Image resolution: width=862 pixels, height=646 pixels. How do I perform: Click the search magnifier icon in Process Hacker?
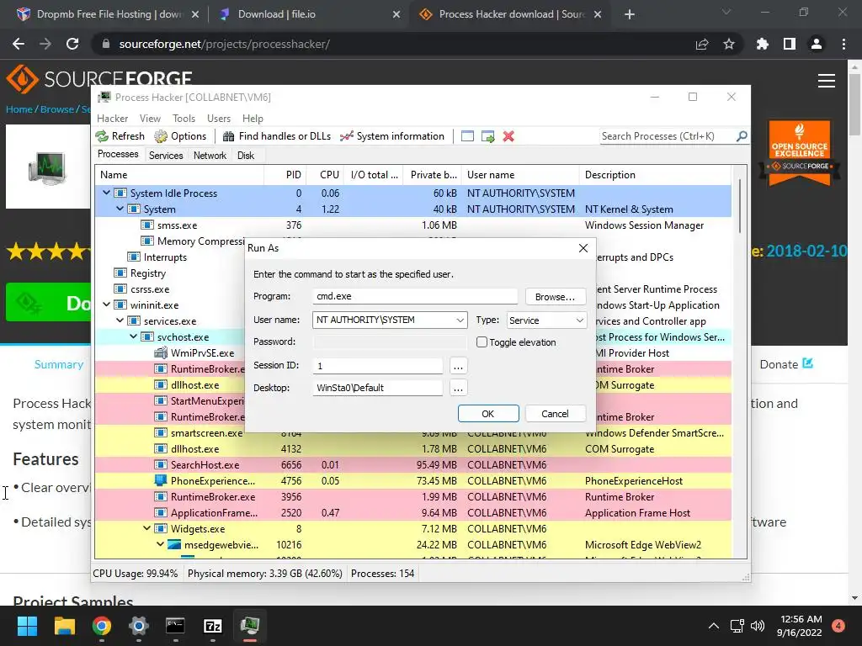pos(742,135)
